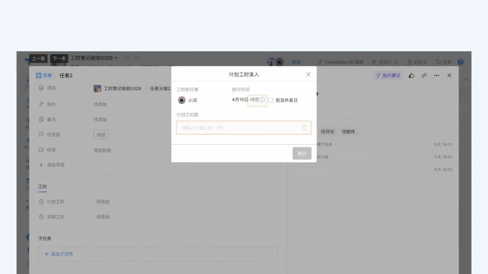Enable the 包含休息日 checkbox
Viewport: 488px width, 274px height.
pyautogui.click(x=271, y=100)
